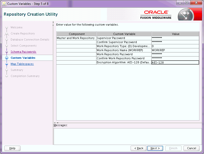Click the Supervisor Password value field
204x154 pixels.
pos(175,38)
